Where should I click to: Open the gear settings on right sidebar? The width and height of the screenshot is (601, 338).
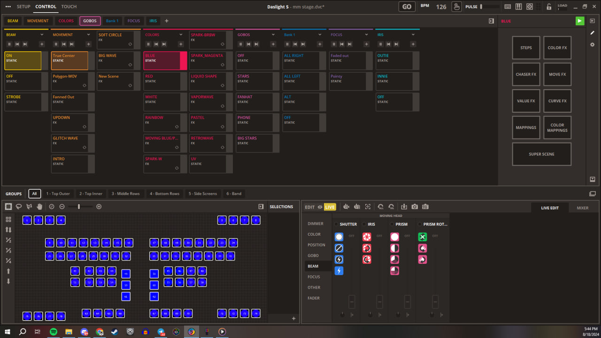(x=593, y=45)
